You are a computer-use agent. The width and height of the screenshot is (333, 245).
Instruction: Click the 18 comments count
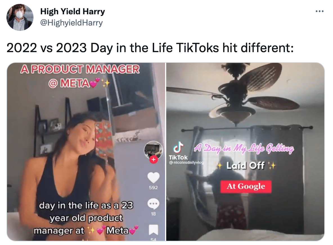tap(153, 214)
